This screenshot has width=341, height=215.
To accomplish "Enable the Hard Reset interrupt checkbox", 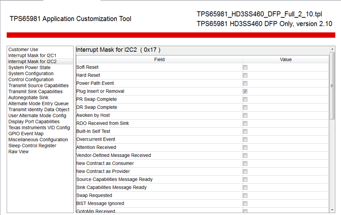I will pos(245,75).
